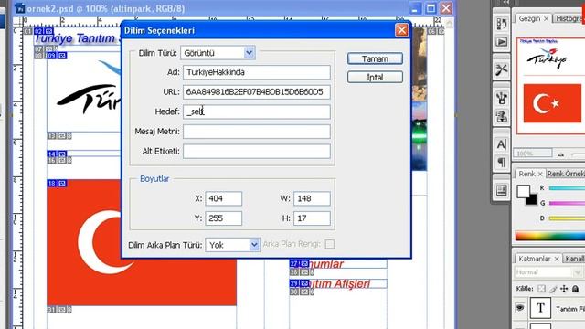This screenshot has width=585, height=329.
Task: Click the lock transparent pixels icon
Action: pyautogui.click(x=541, y=289)
